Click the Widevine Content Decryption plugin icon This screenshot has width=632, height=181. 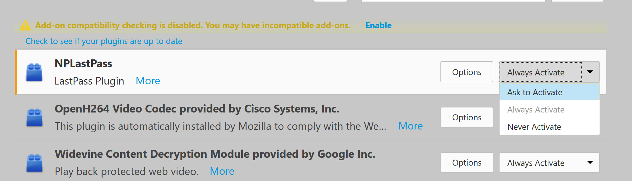pos(34,163)
